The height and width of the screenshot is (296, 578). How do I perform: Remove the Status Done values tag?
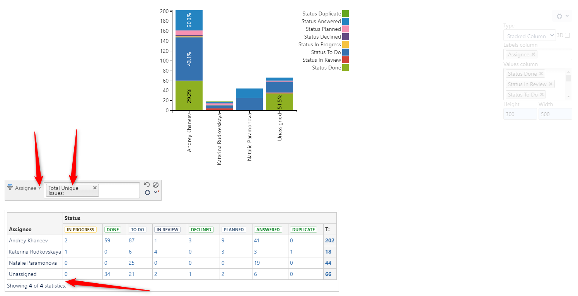[x=541, y=73]
